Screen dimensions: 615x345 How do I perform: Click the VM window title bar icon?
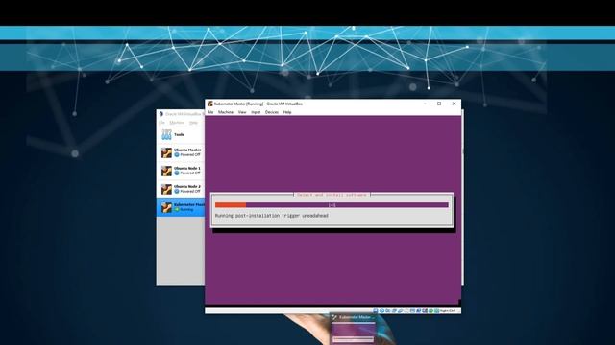click(x=209, y=103)
